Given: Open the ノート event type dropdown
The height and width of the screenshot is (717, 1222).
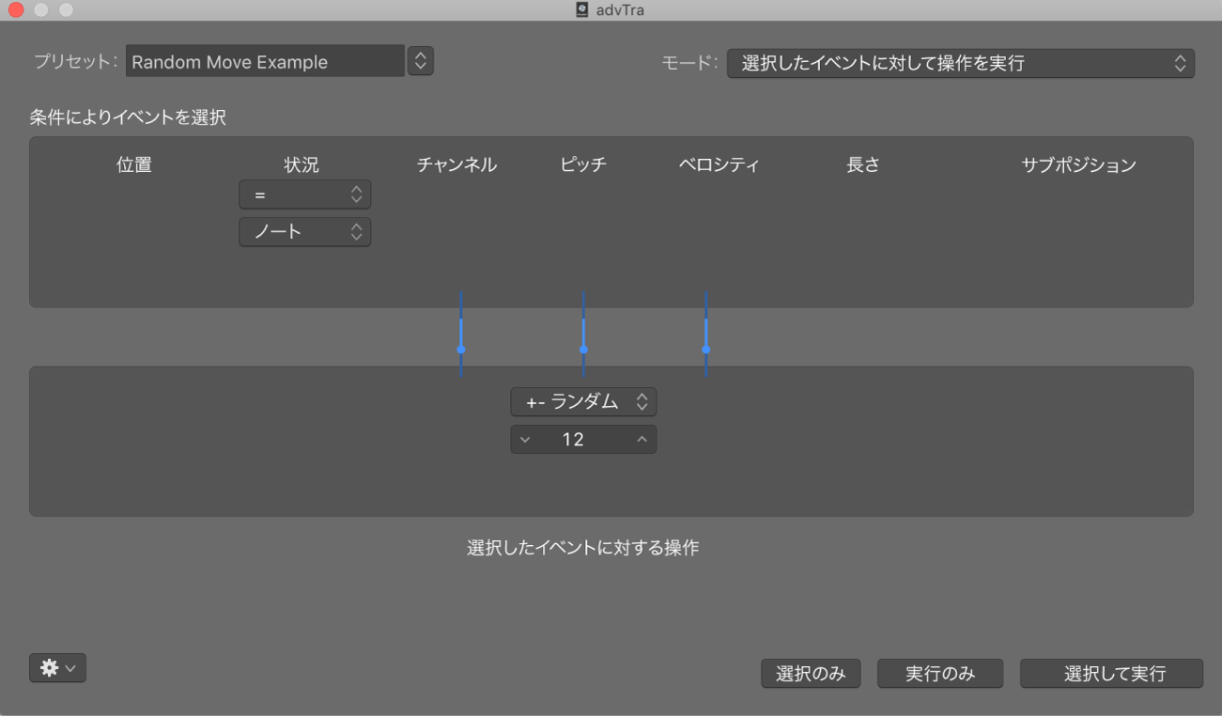Looking at the screenshot, I should [x=305, y=232].
